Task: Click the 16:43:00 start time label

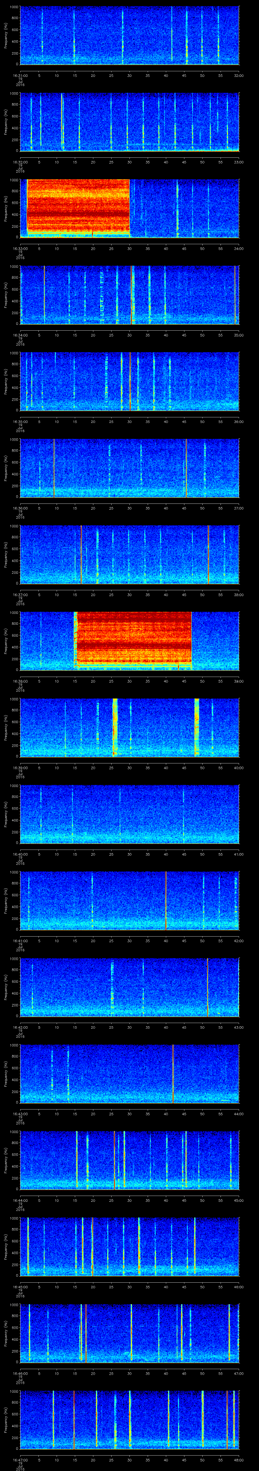Action: (20, 1114)
